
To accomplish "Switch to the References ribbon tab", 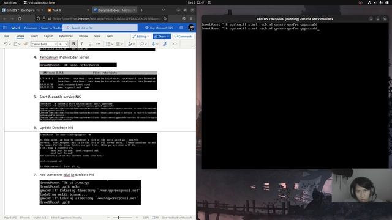I will click(66, 36).
